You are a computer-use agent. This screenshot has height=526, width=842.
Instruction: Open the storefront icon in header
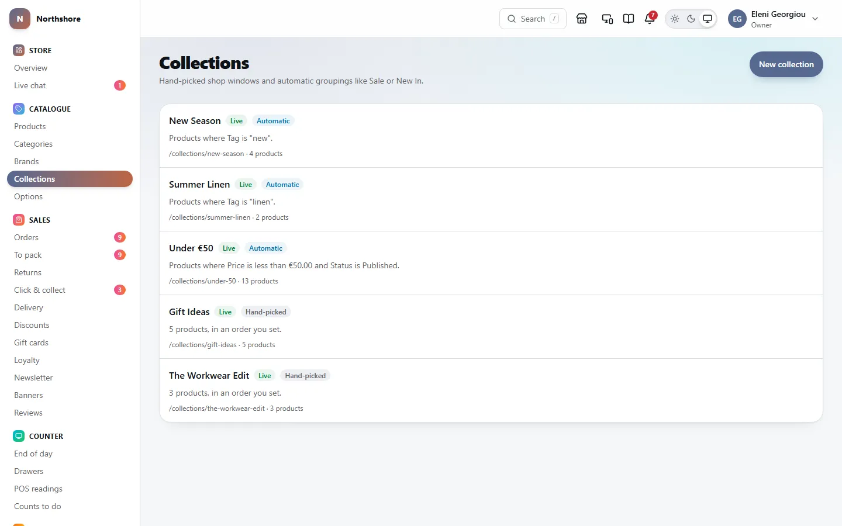point(582,19)
